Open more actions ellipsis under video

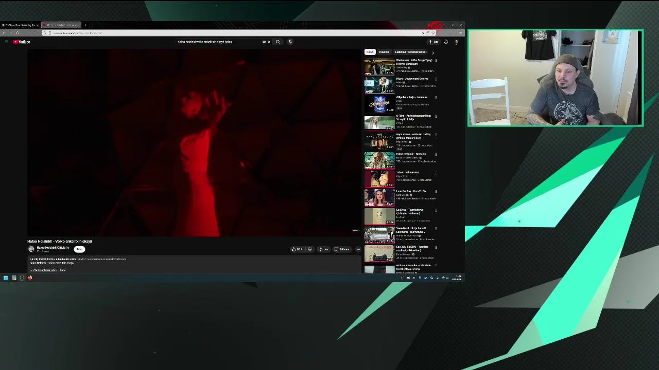tap(358, 249)
